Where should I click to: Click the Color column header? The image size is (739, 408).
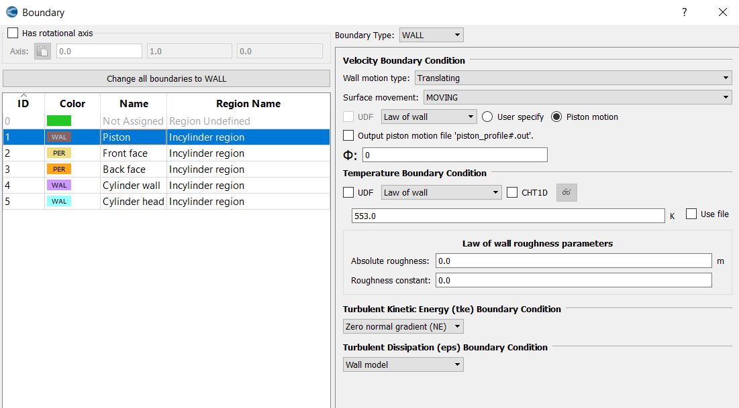pyautogui.click(x=72, y=103)
